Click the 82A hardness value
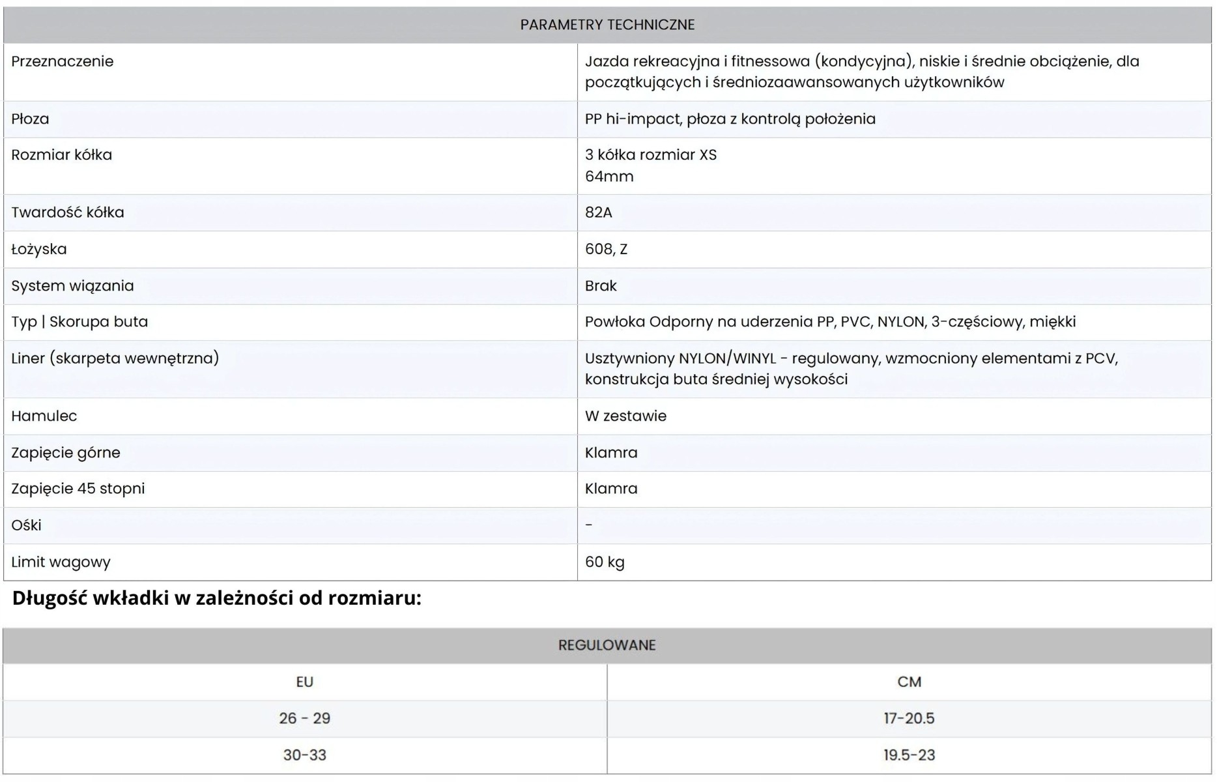1217x782 pixels. click(599, 212)
